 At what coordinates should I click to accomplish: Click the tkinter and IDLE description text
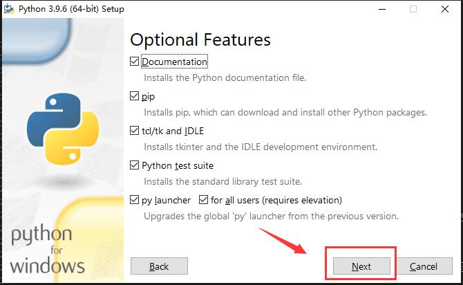pyautogui.click(x=261, y=147)
